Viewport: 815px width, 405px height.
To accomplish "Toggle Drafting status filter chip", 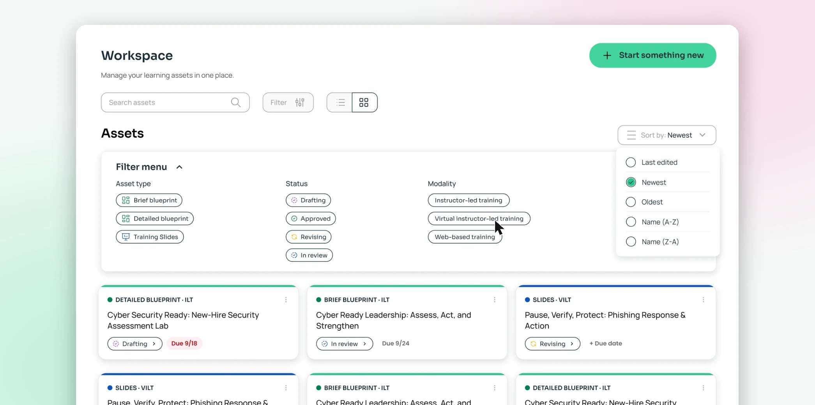I will (x=308, y=200).
